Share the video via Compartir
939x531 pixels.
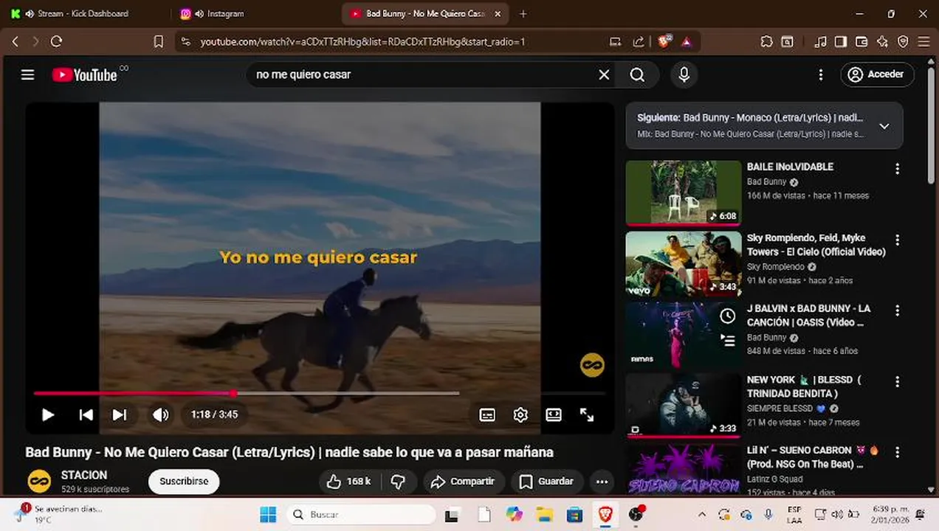click(464, 482)
